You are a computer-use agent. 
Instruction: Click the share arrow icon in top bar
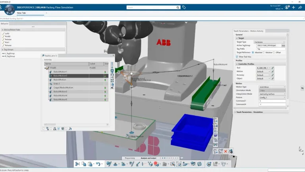pyautogui.click(x=300, y=8)
